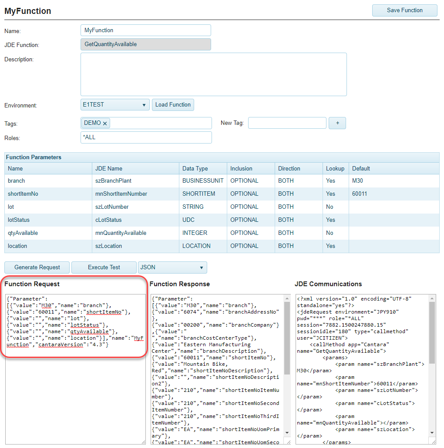
Task: Click the Direction column header
Action: pos(289,168)
